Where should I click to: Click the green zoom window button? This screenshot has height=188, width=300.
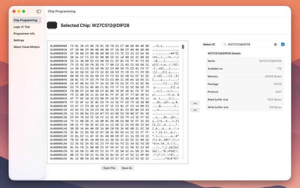click(24, 11)
